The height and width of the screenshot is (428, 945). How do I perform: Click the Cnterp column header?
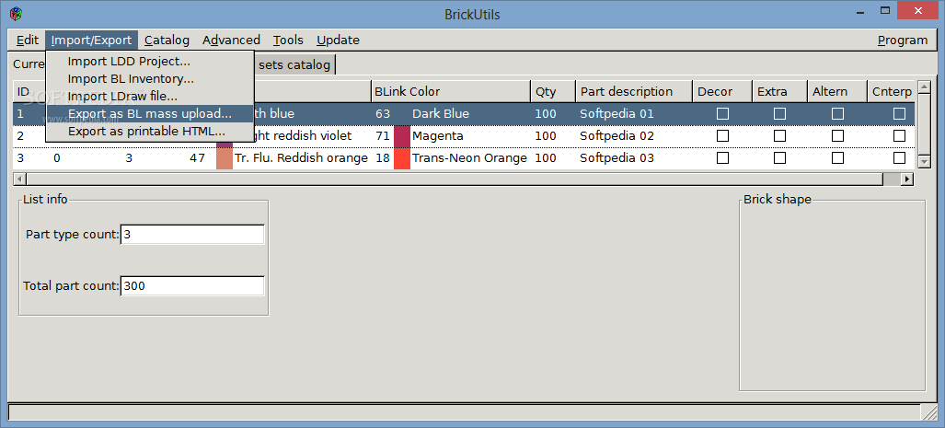click(892, 92)
